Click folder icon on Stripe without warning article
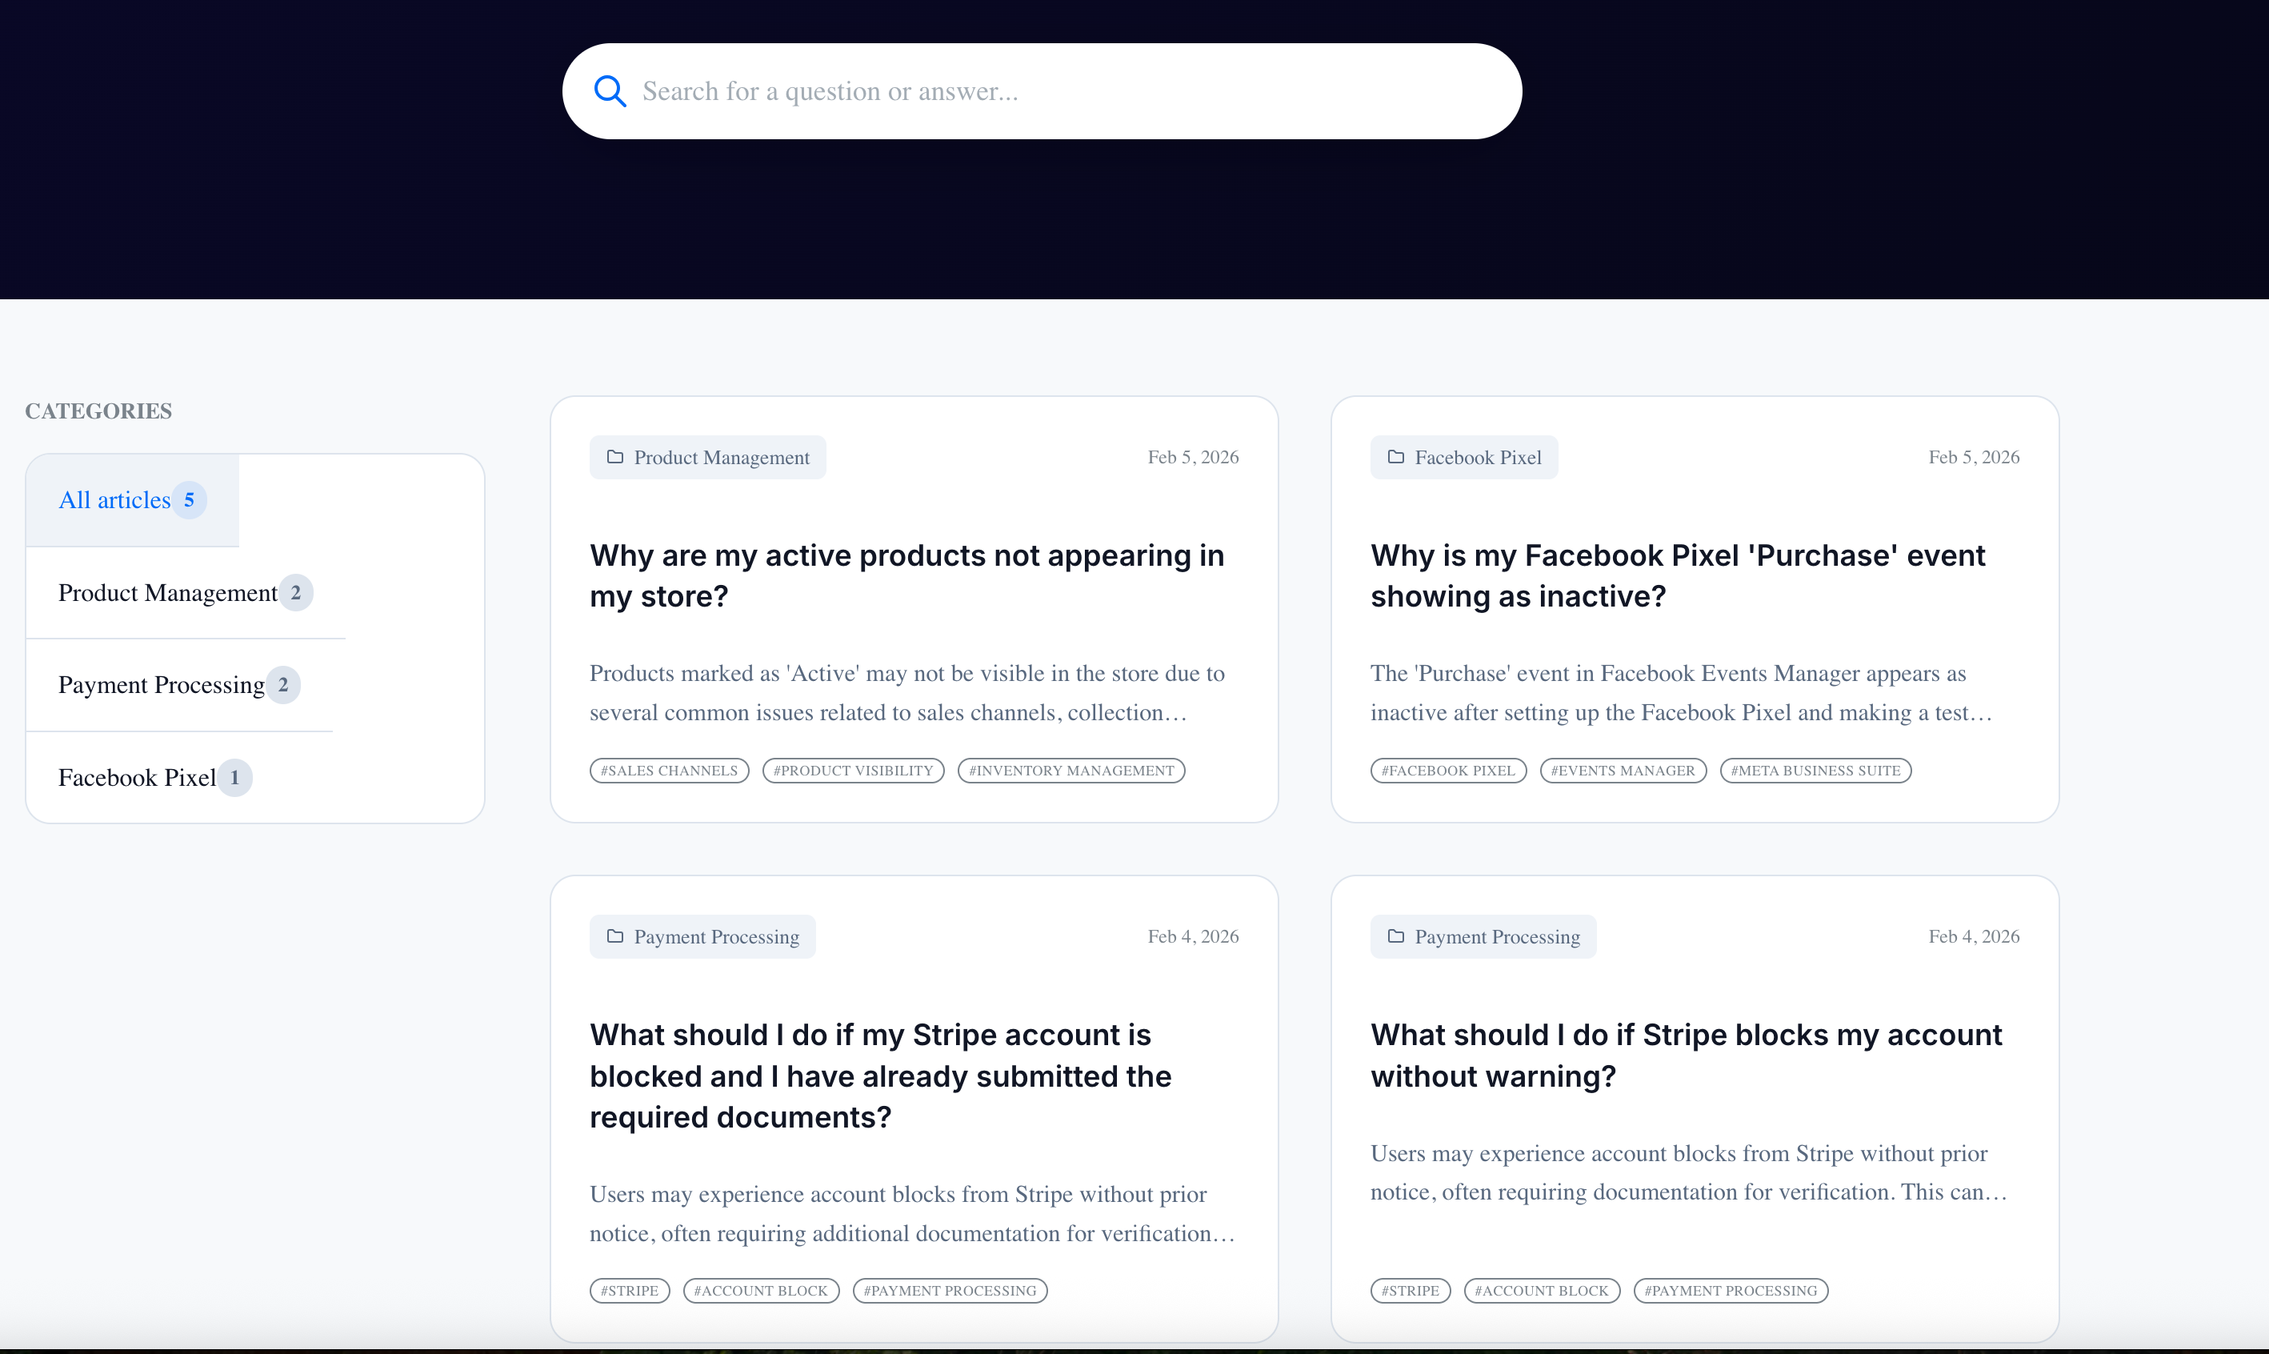 click(x=1395, y=936)
